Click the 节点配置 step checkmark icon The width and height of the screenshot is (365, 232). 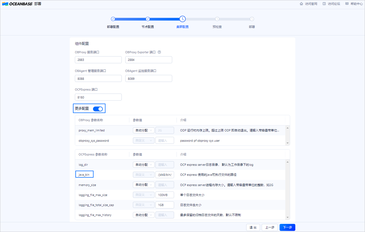point(148,19)
